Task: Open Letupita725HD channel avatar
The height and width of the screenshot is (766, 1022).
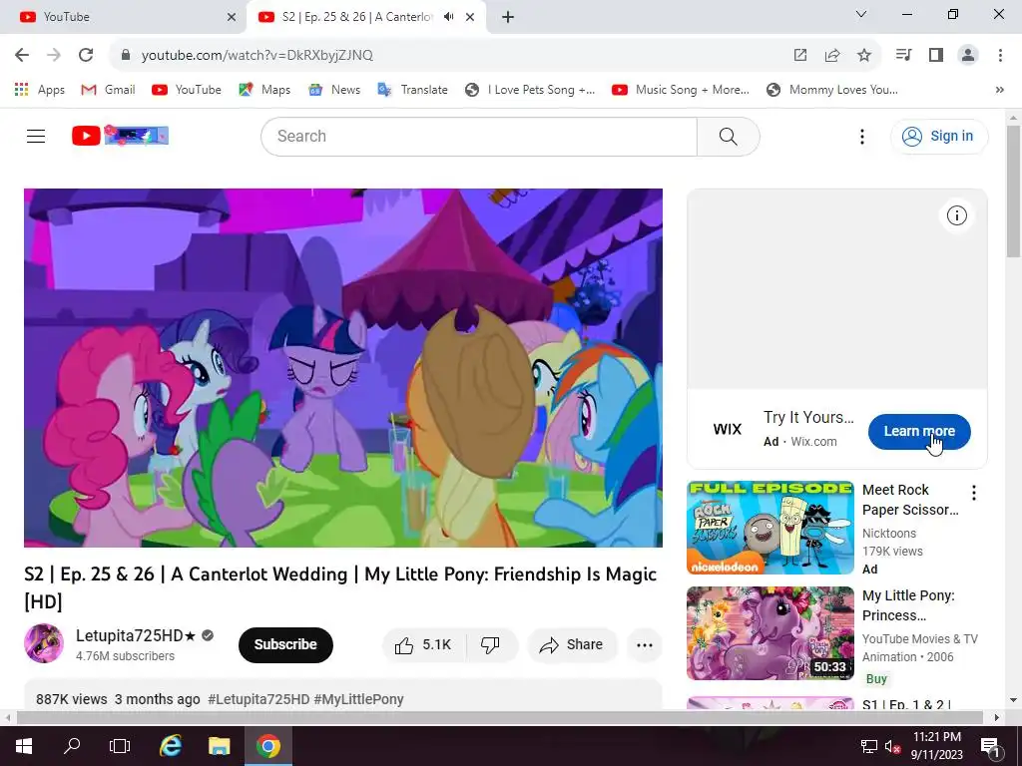Action: tap(44, 643)
